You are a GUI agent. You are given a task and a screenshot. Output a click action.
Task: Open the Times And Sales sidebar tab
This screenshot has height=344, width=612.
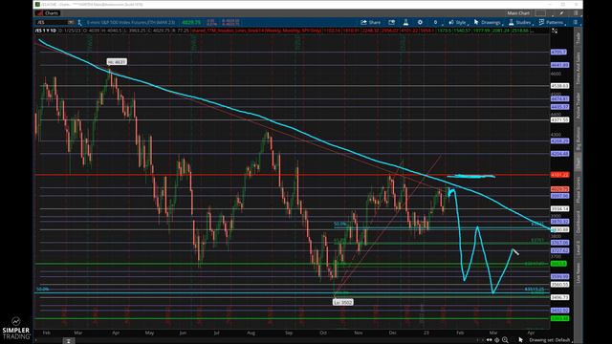coord(578,68)
